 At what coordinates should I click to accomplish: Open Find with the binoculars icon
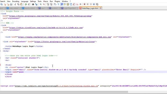(33, 4)
